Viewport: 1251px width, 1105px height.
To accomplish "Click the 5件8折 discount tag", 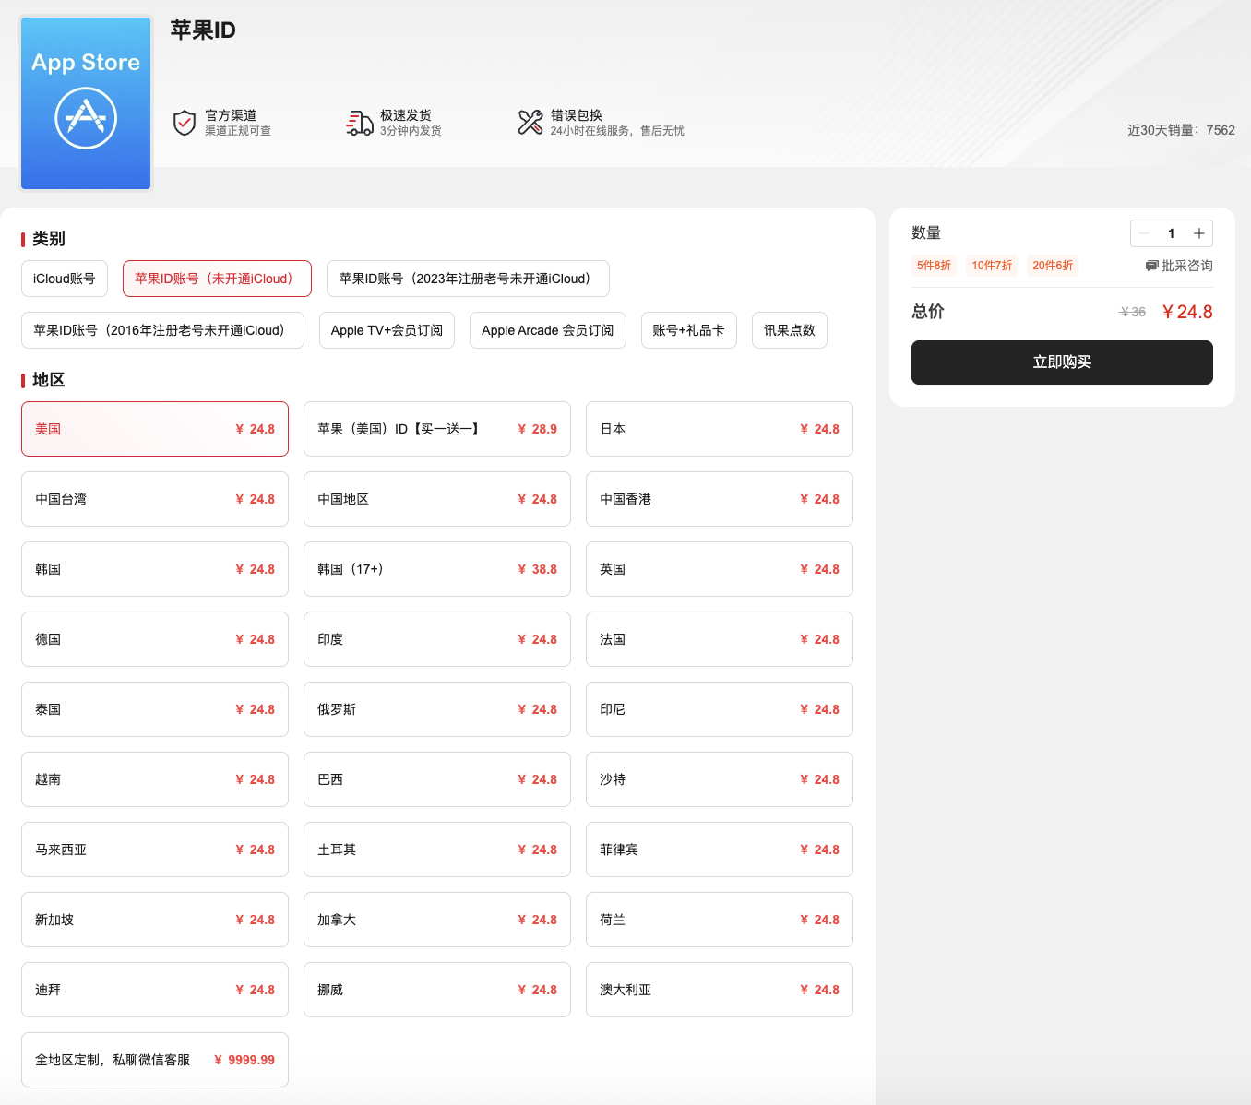I will click(934, 266).
